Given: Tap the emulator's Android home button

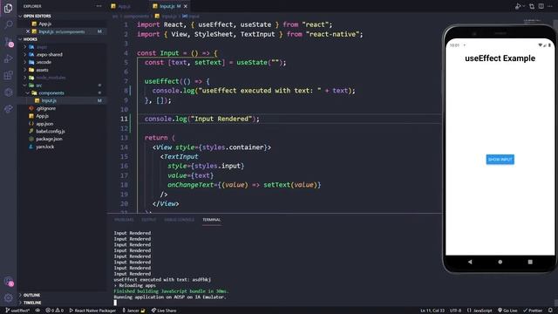Looking at the screenshot, I should [500, 262].
